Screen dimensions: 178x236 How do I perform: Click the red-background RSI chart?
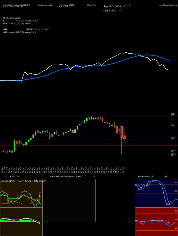coord(156,221)
